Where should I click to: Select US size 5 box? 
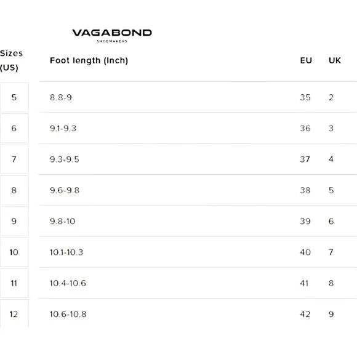(14, 97)
